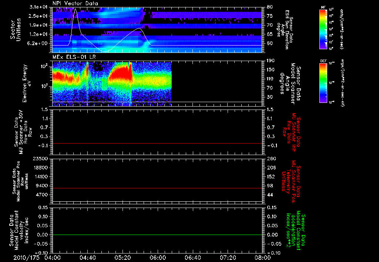Click the red line in MU Scanner +30V panel
This screenshot has width=379, height=262.
tap(157, 143)
